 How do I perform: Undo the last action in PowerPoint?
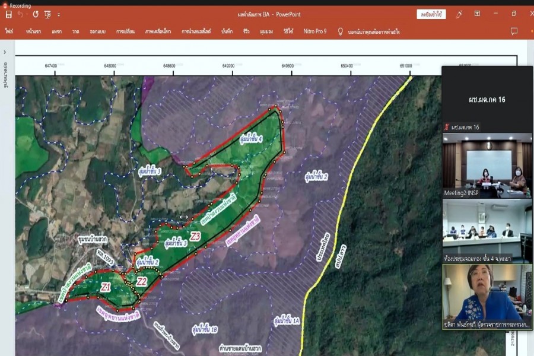(20, 14)
